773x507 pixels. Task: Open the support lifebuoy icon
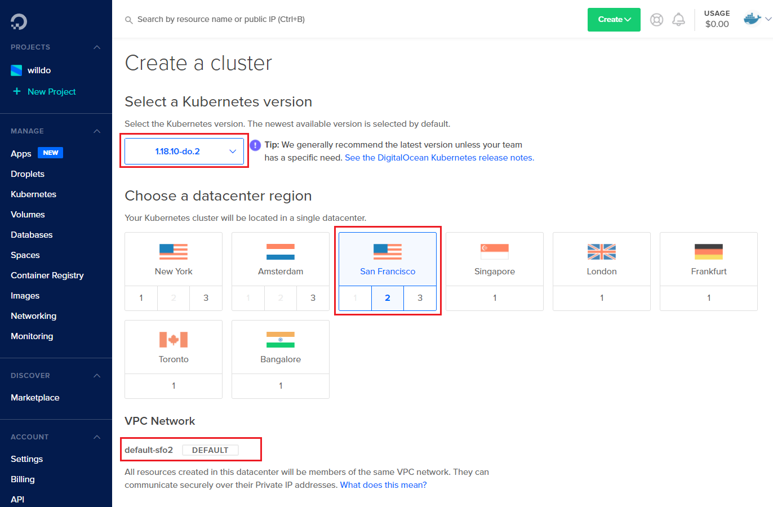[656, 20]
